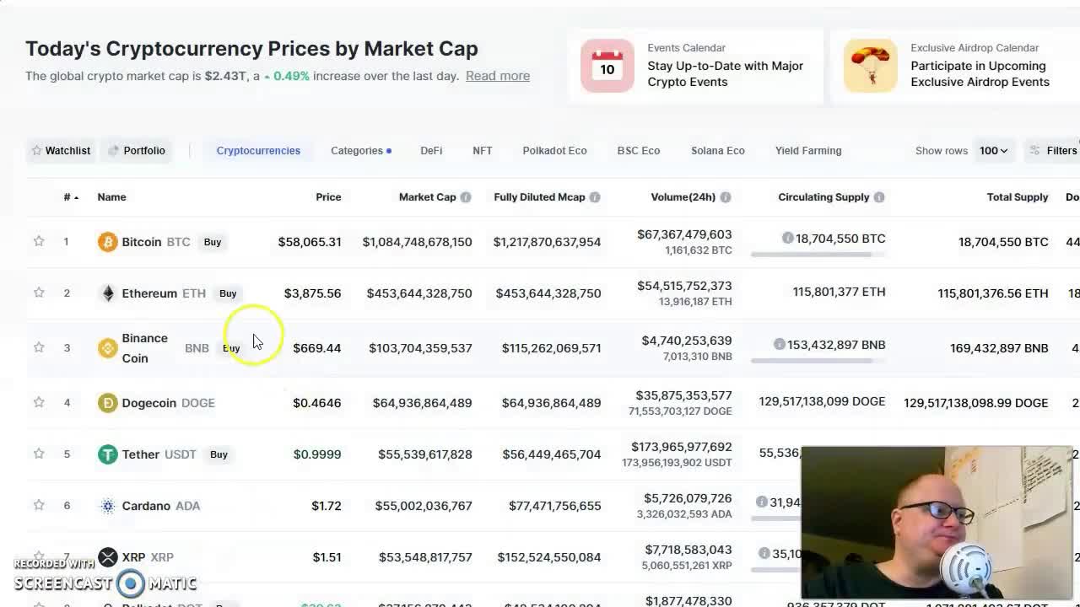Image resolution: width=1080 pixels, height=607 pixels.
Task: Follow the Read more link
Action: tap(498, 76)
